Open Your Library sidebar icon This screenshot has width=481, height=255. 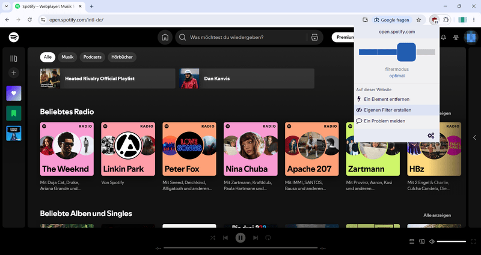pos(14,58)
